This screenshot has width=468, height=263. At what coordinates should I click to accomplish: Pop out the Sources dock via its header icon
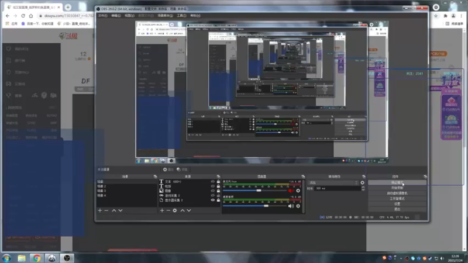[218, 177]
